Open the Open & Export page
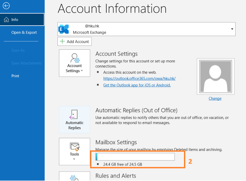Image resolution: width=246 pixels, height=181 pixels. [x=24, y=32]
